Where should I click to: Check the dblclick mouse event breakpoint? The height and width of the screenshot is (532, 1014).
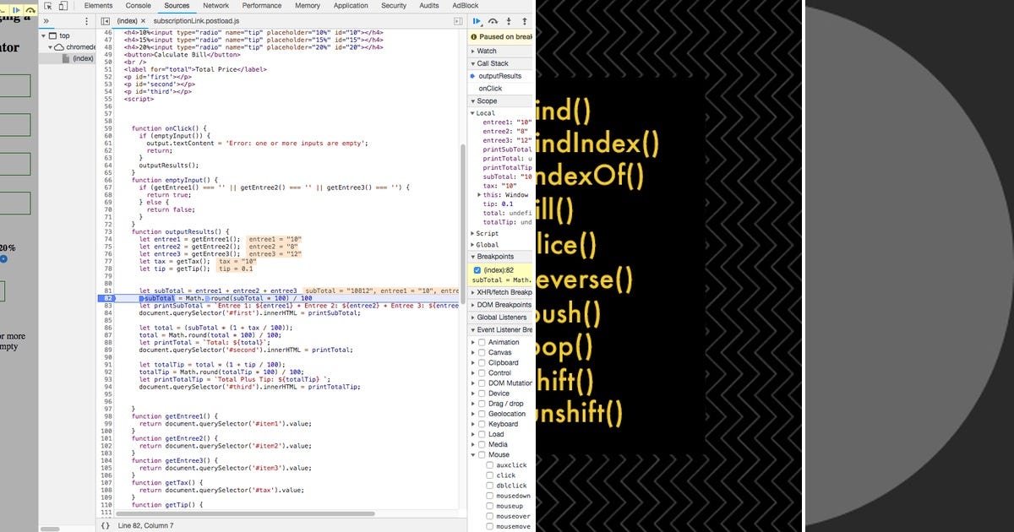pyautogui.click(x=489, y=486)
